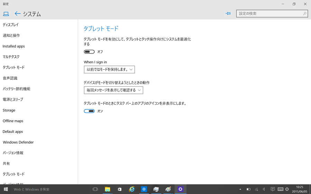
Task: Disable the hide taskbar app icons switch labeled オン
Action: (89, 111)
